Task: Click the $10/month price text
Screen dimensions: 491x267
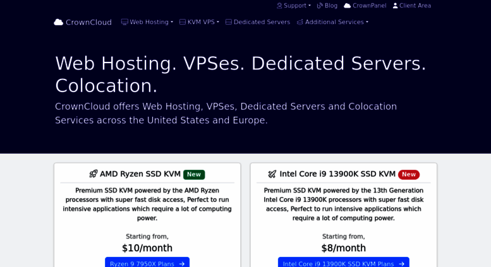Action: [x=147, y=248]
